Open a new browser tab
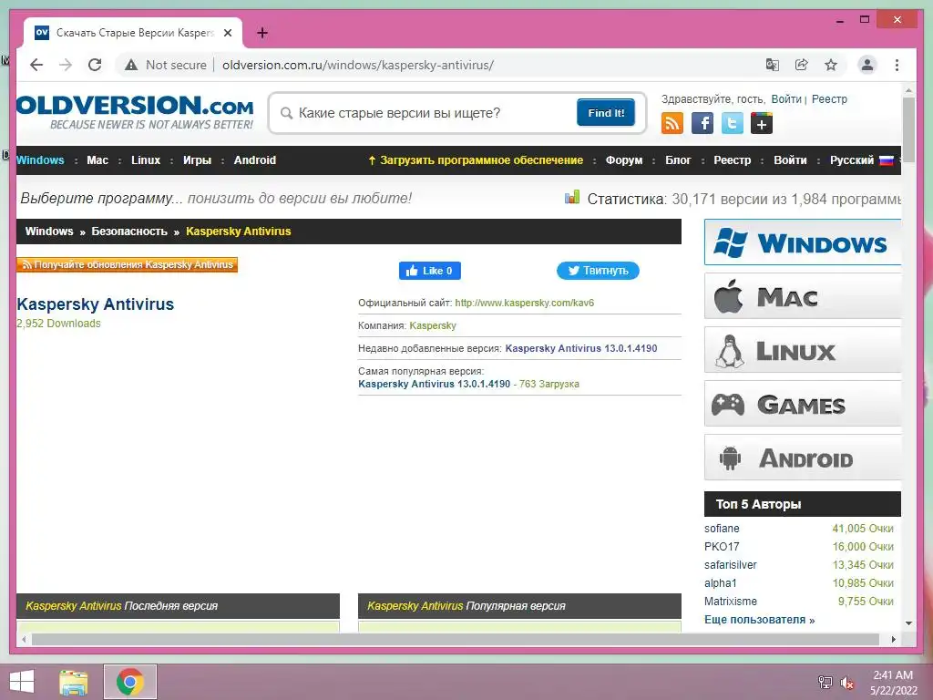Image resolution: width=933 pixels, height=700 pixels. (261, 33)
